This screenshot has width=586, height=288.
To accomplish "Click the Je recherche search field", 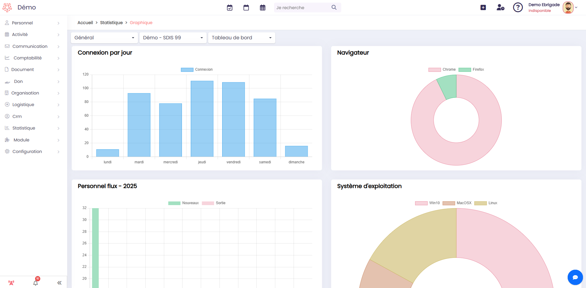I will (x=302, y=8).
